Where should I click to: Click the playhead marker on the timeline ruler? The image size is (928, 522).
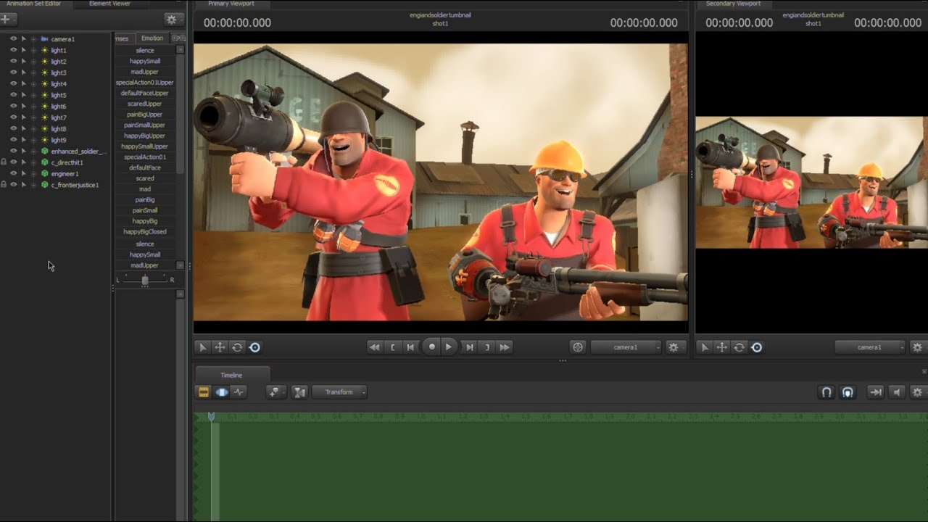click(211, 416)
